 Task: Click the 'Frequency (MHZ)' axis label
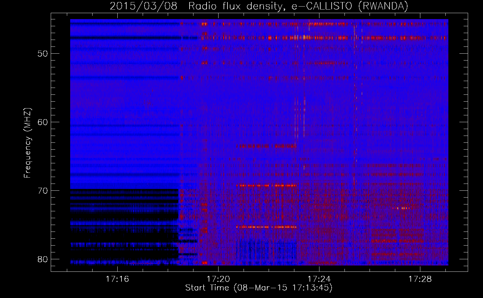click(x=27, y=143)
